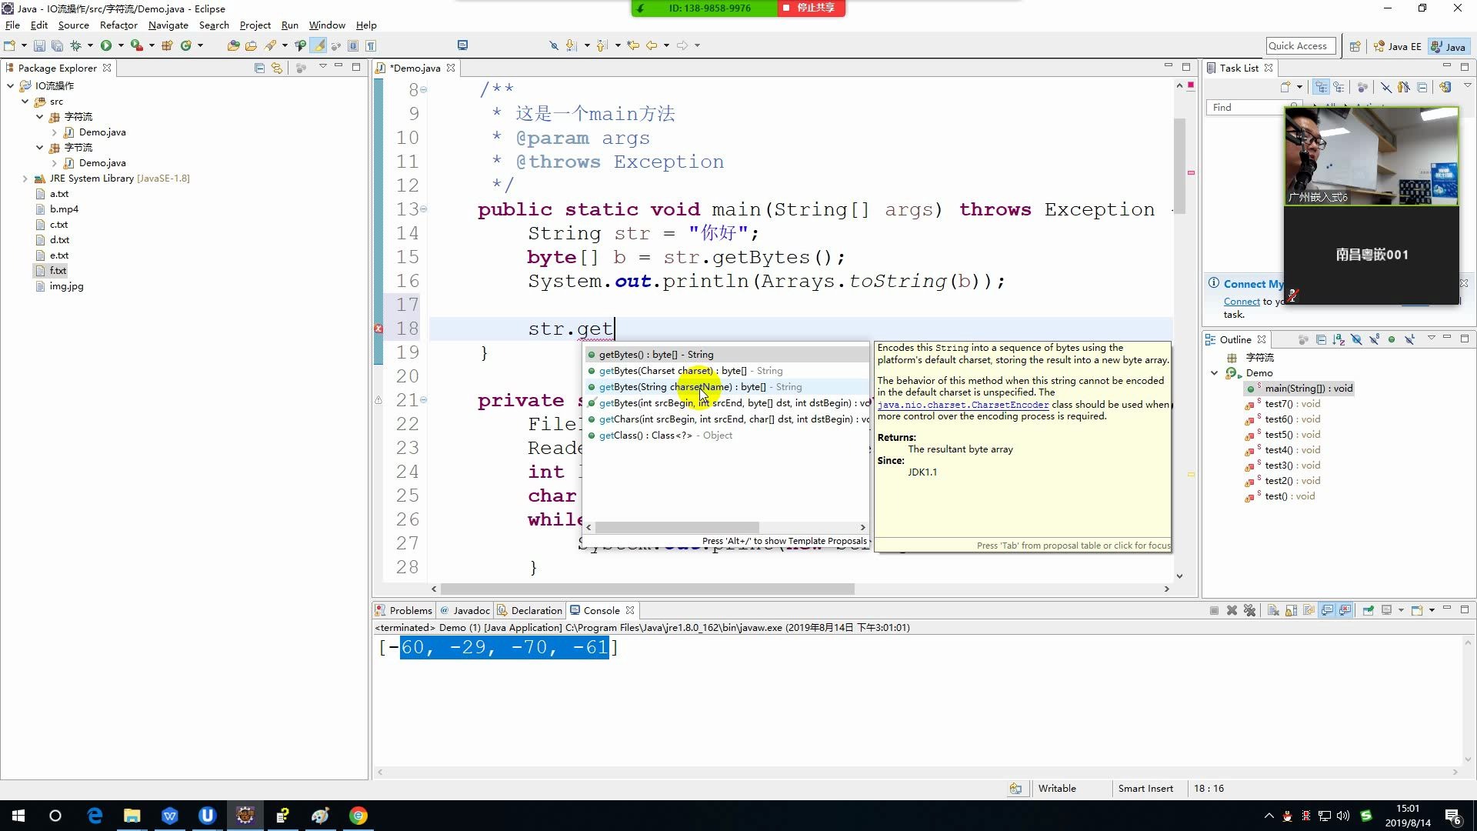The height and width of the screenshot is (831, 1477).
Task: Click the Clear Console icon
Action: (1273, 610)
